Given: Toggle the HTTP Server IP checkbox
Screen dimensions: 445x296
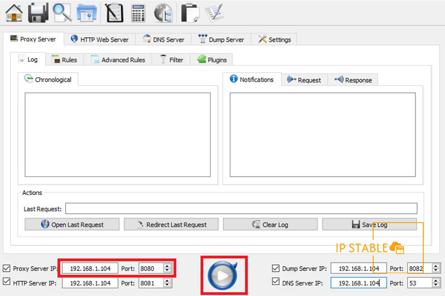Looking at the screenshot, I should coord(7,283).
